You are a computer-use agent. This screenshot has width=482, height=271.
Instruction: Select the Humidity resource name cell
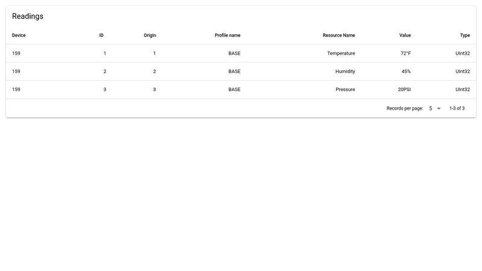(x=345, y=72)
